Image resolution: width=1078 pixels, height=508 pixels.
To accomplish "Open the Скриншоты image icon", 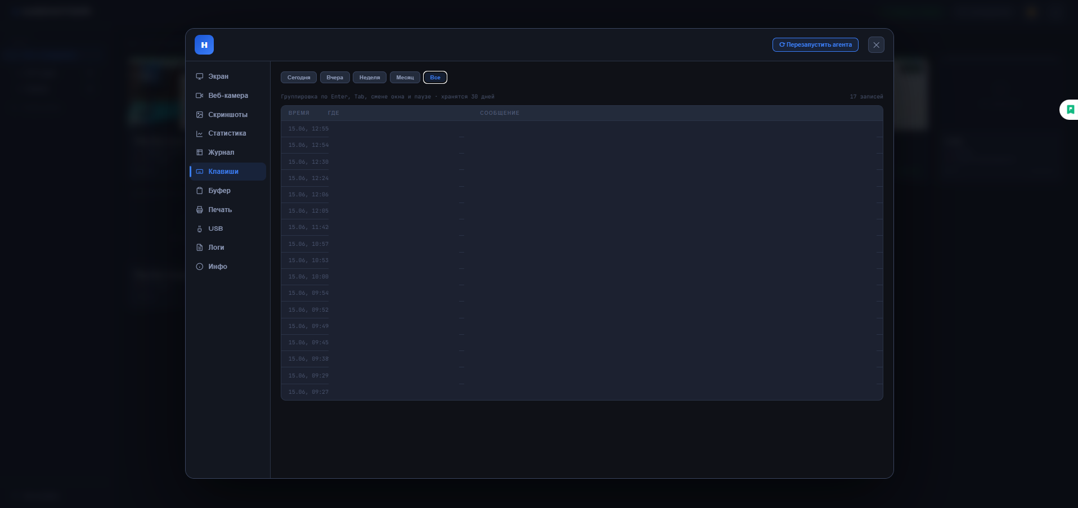I will pyautogui.click(x=199, y=115).
